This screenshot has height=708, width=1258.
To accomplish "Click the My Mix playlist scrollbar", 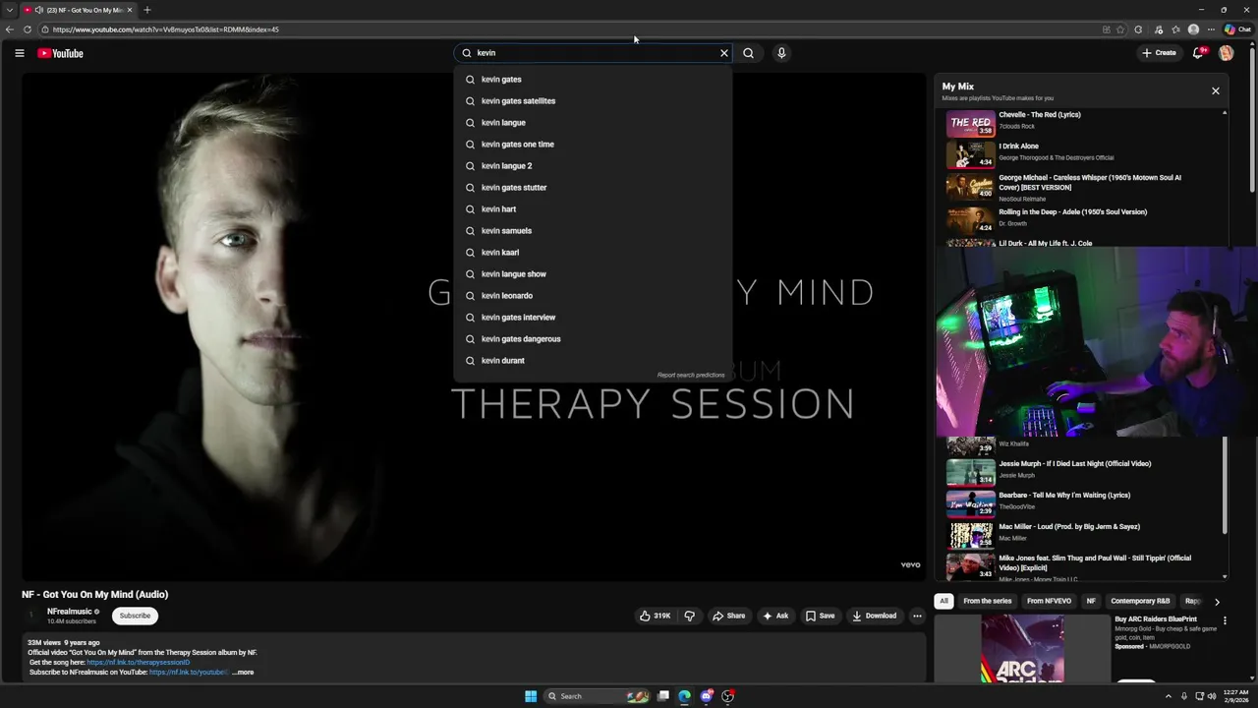I will pyautogui.click(x=1225, y=485).
